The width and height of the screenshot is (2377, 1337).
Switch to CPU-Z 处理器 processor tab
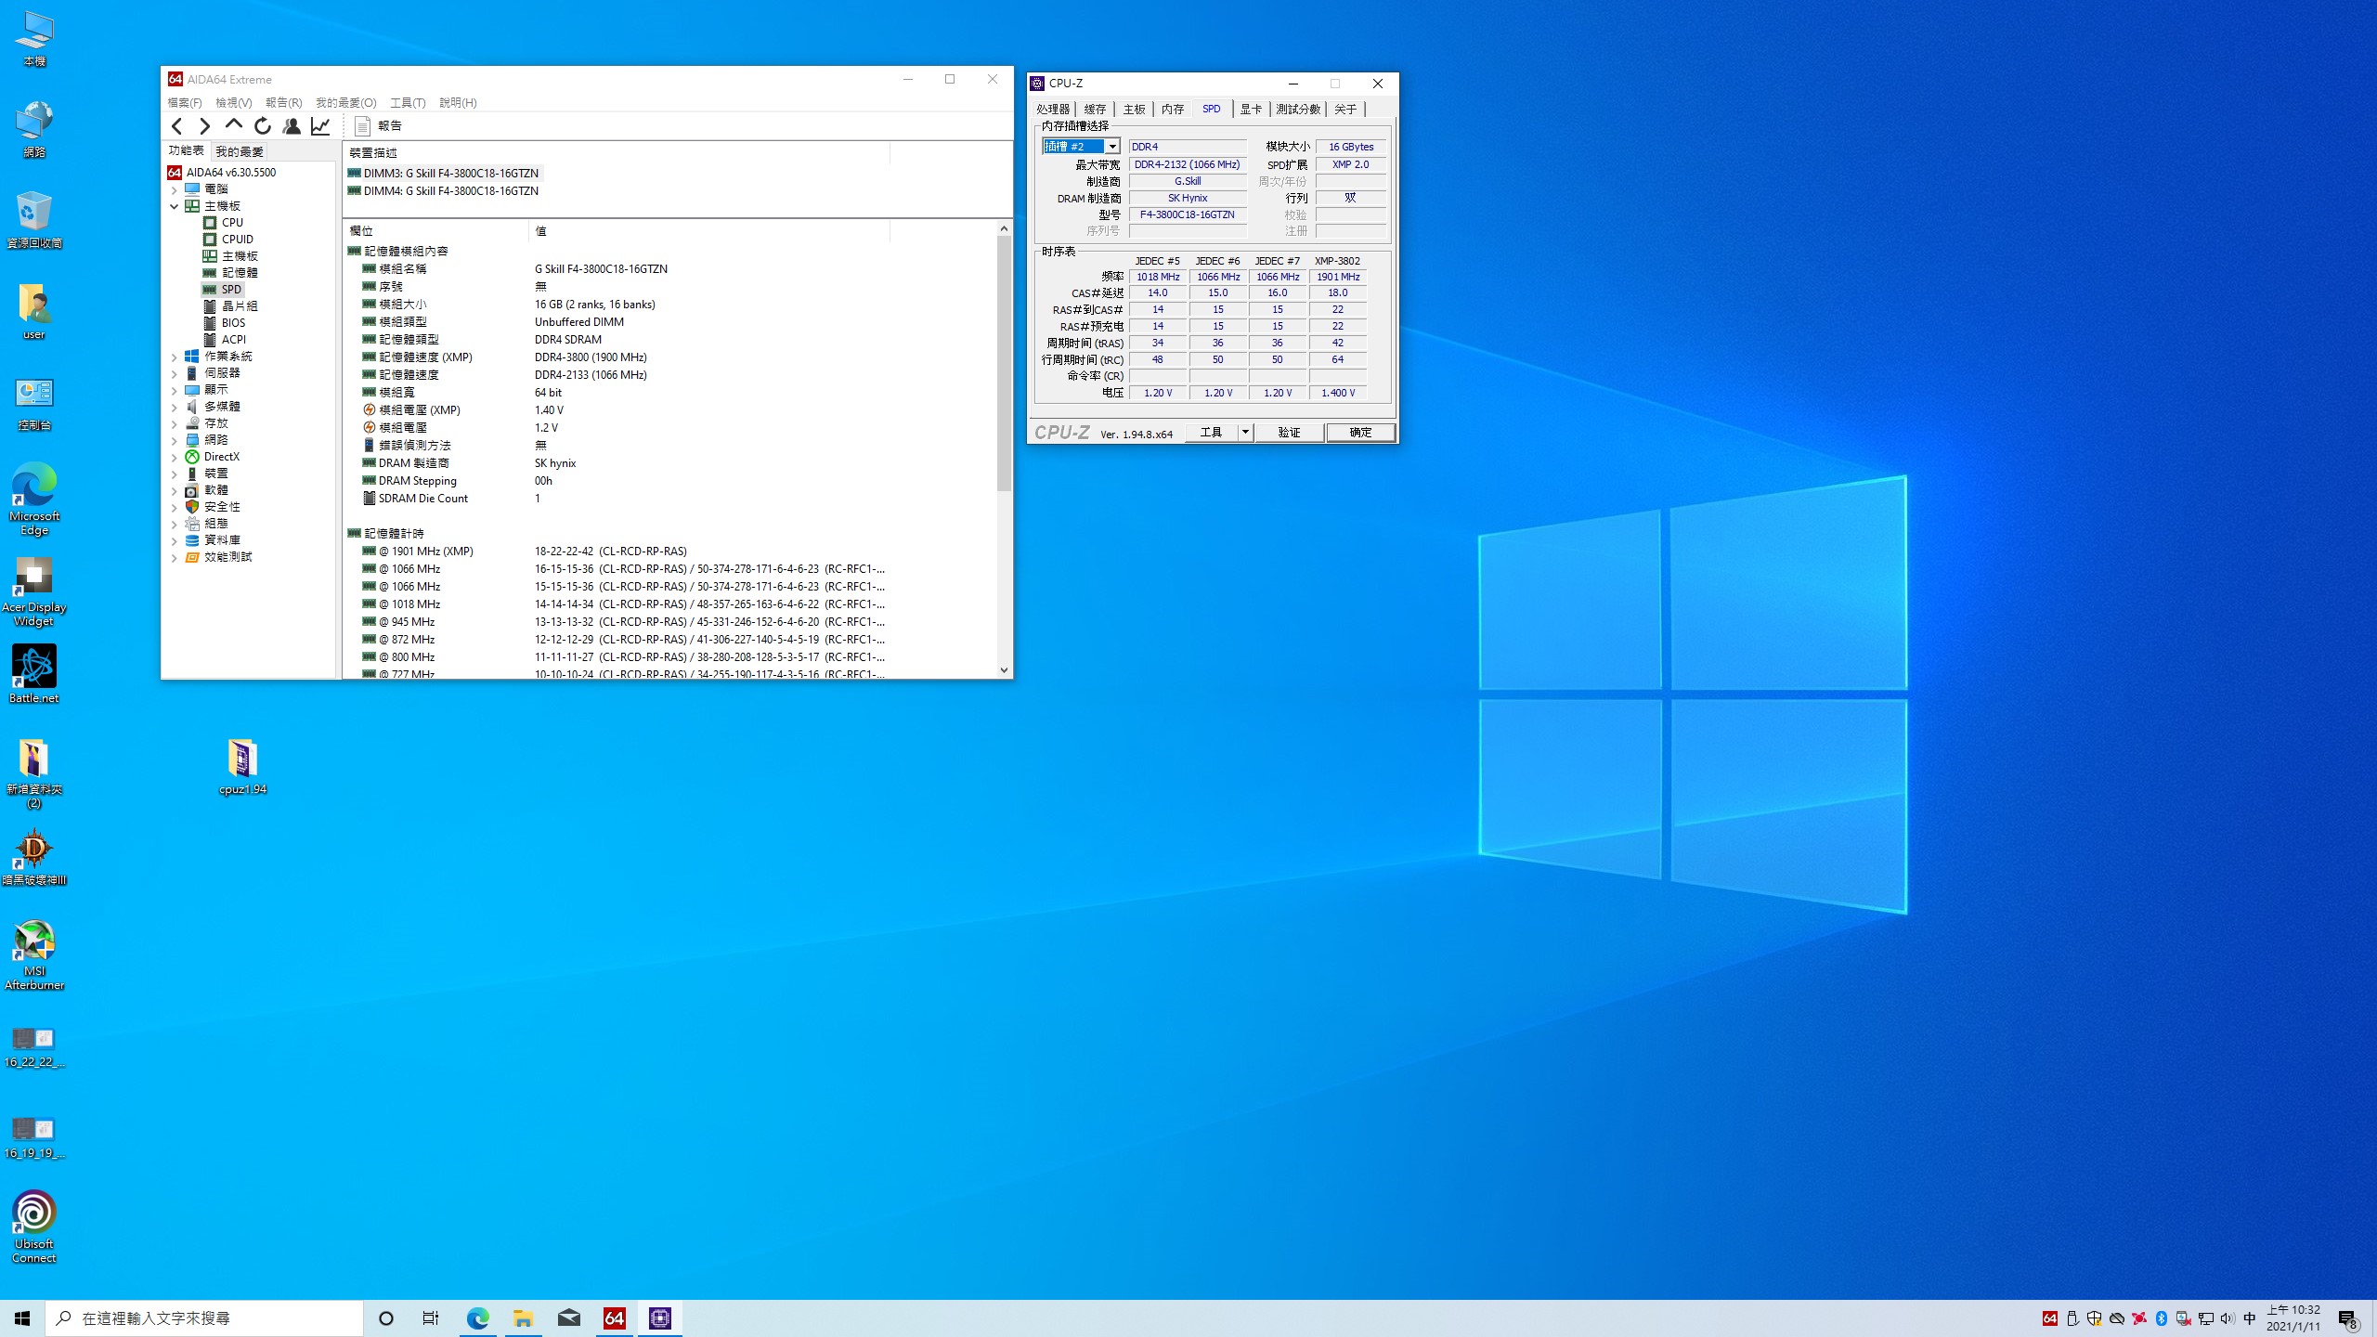1053,110
